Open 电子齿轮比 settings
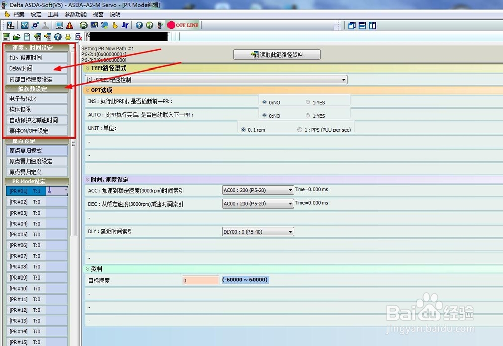Viewport: 503px width, 346px height. coord(37,99)
